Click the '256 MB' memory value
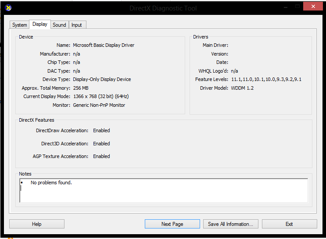 click(x=81, y=88)
